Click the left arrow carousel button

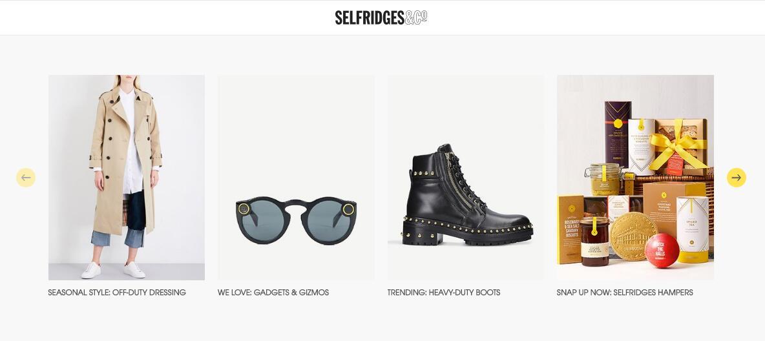pyautogui.click(x=26, y=178)
